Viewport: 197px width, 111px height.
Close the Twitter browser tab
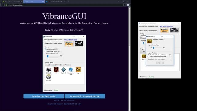coord(65,2)
